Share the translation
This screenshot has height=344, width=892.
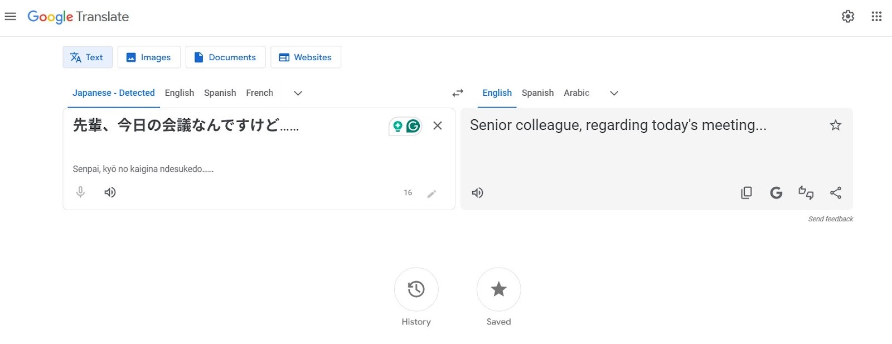click(x=836, y=193)
